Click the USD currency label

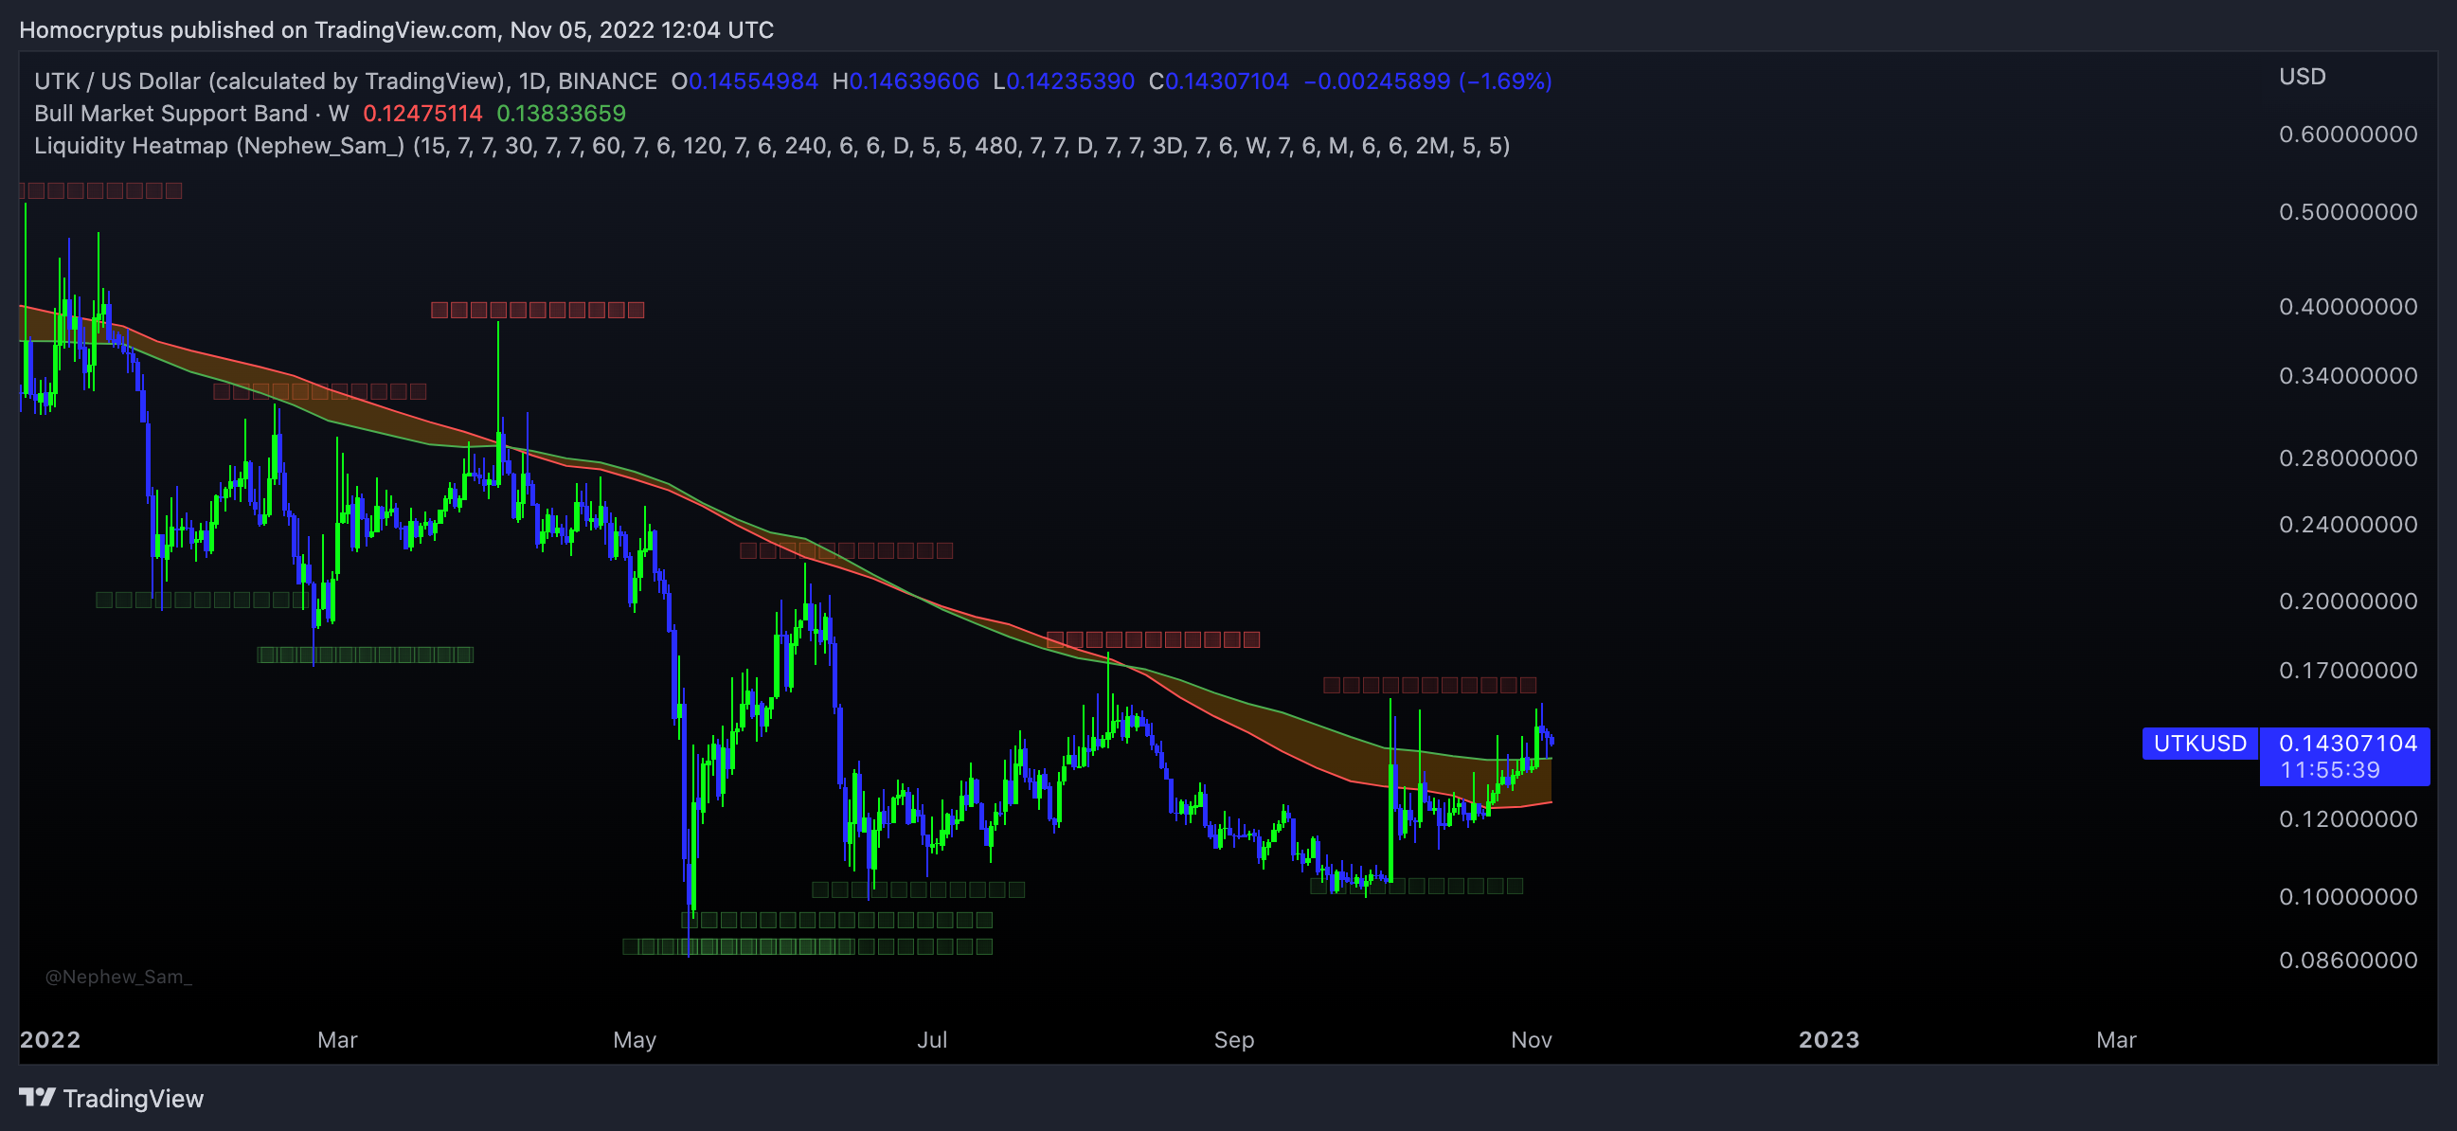pyautogui.click(x=2302, y=77)
